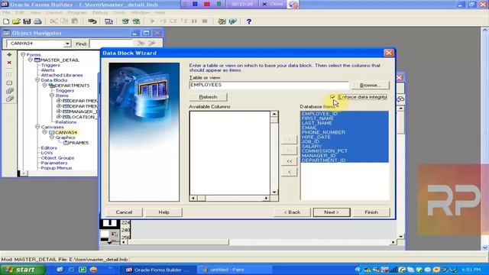Click the green plus Create icon in Navigator
Viewport: 489px width, 275px height.
[x=9, y=54]
